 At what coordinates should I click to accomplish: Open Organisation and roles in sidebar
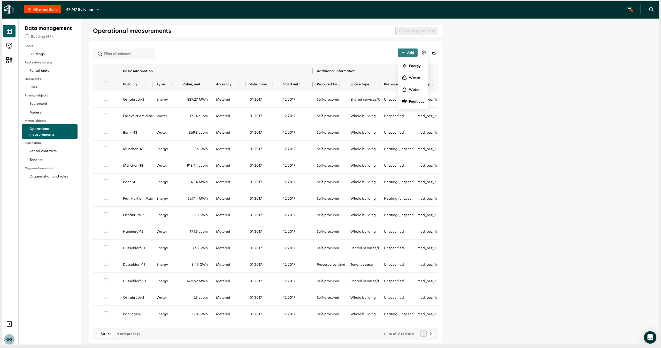pyautogui.click(x=49, y=176)
